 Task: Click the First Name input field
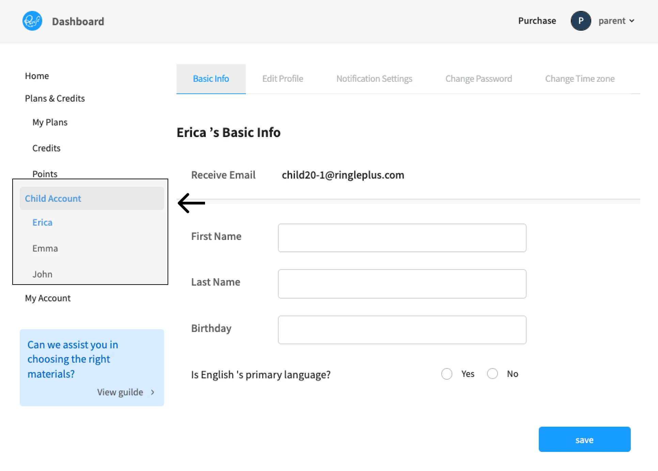point(402,238)
